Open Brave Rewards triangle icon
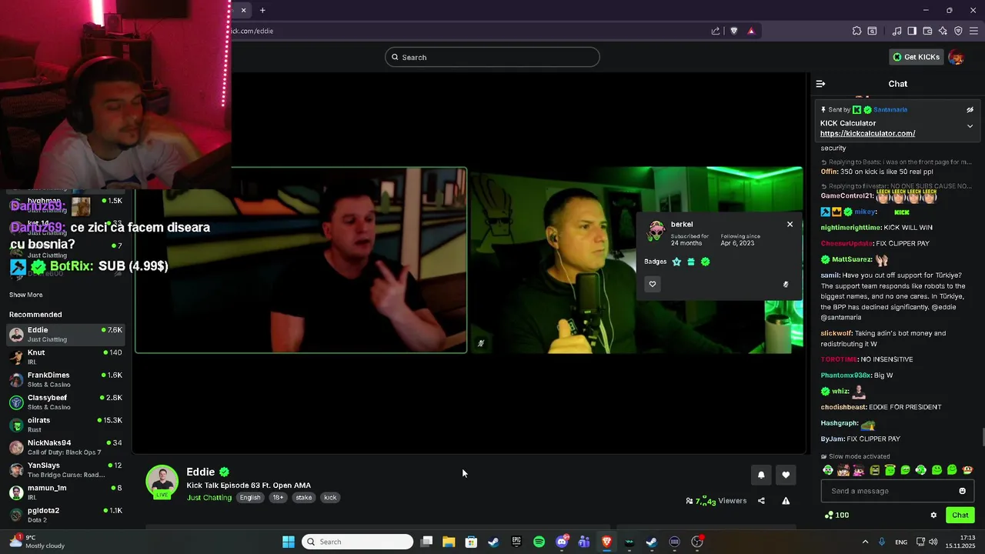 751,31
